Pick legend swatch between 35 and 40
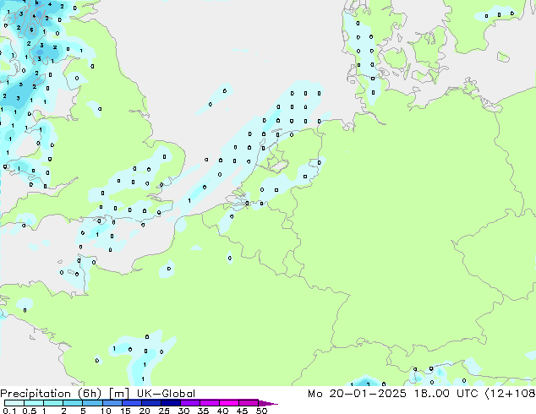The width and height of the screenshot is (536, 414). pyautogui.click(x=209, y=403)
